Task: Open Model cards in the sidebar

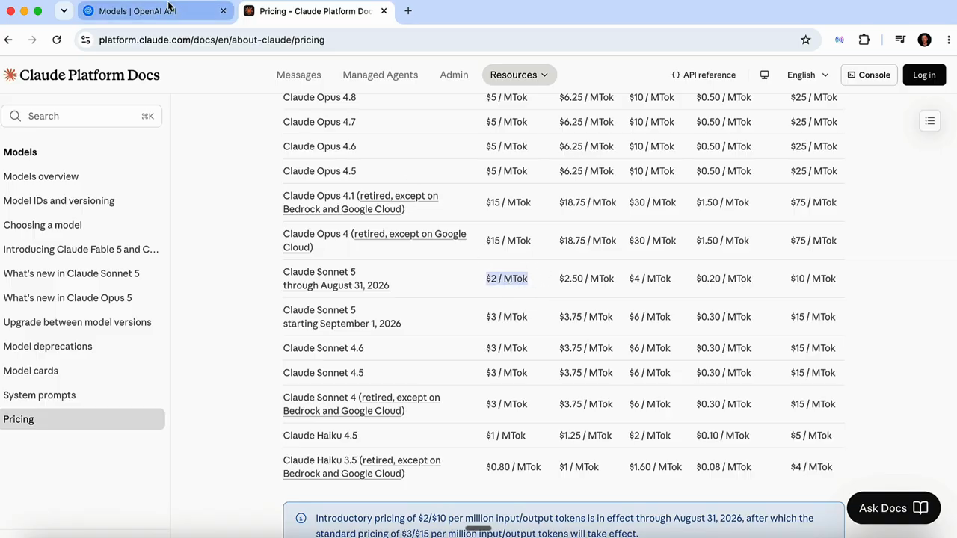Action: (31, 371)
